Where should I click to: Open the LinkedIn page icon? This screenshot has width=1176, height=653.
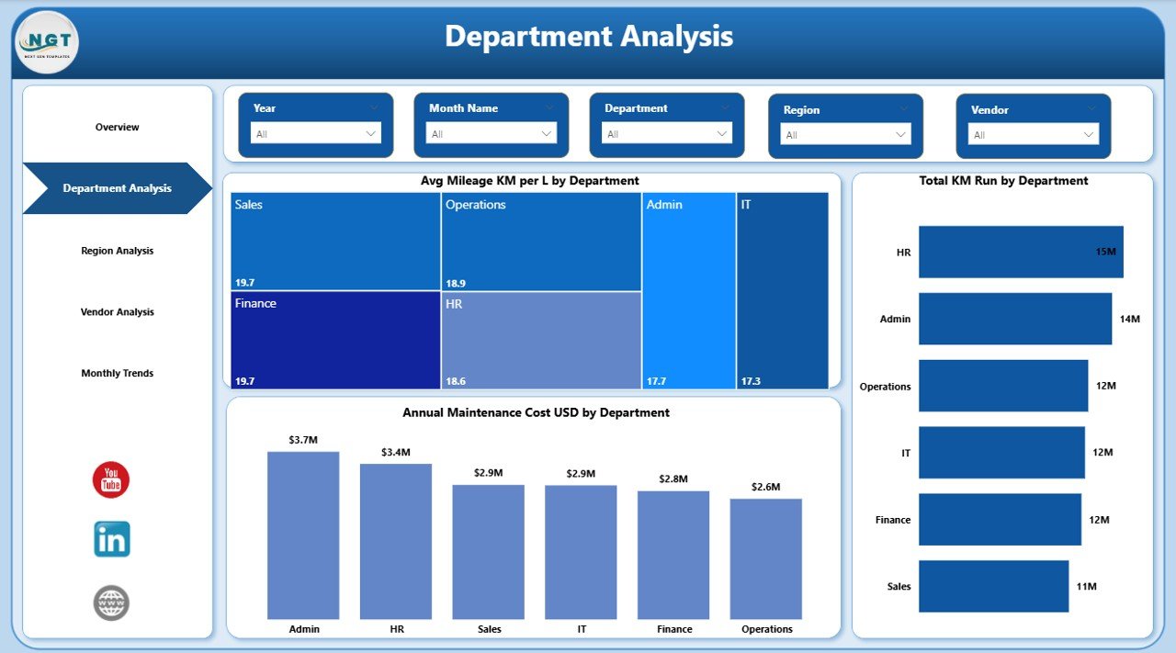click(110, 541)
